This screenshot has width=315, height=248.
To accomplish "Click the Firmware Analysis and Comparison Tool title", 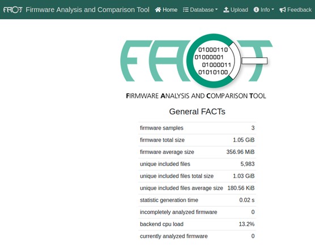I will (x=87, y=10).
